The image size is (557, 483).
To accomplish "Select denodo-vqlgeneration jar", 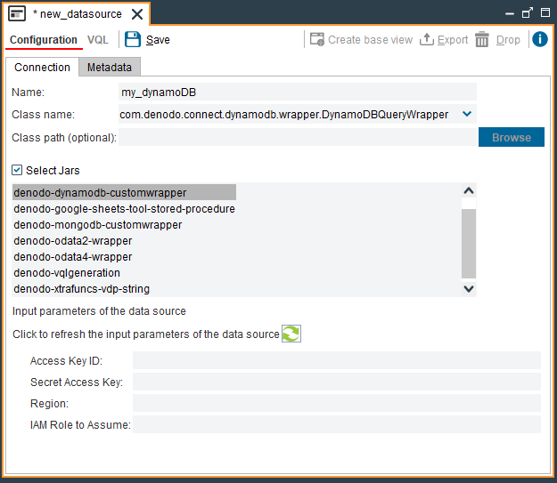I will coord(67,272).
